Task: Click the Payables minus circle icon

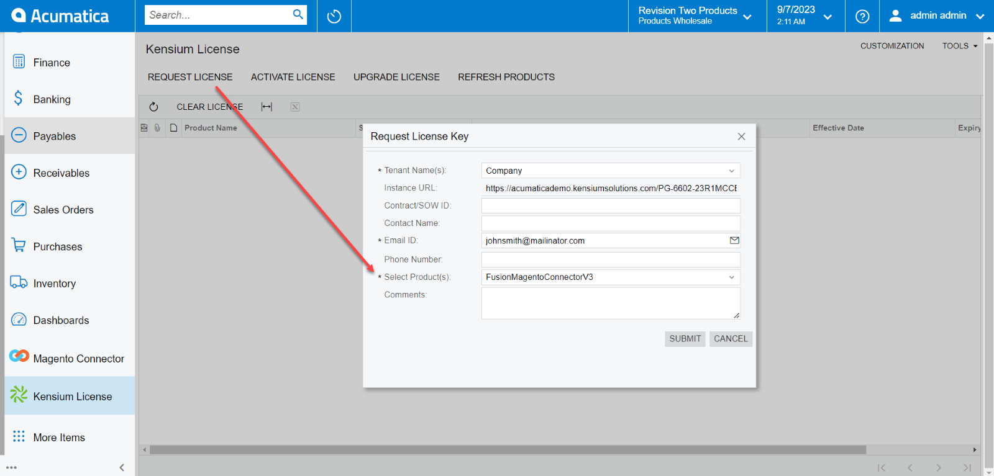Action: [x=19, y=135]
